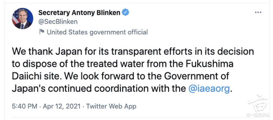Open the Twitter Web App source link
This screenshot has height=120, width=273.
111,106
